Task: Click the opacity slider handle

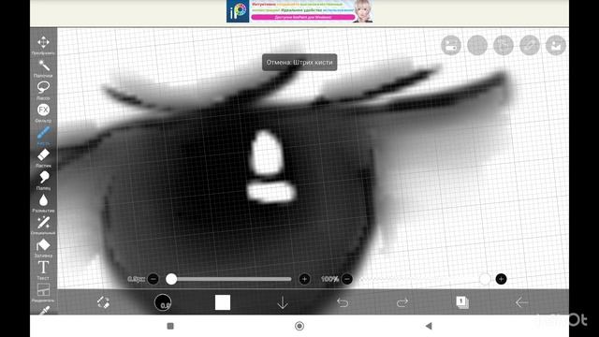Action: 485,279
